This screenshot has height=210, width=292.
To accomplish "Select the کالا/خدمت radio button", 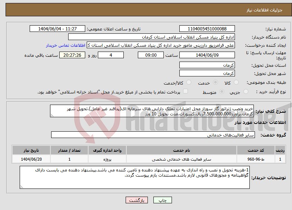I will (x=189, y=82).
